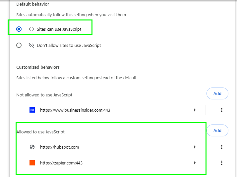Click the Don't allow sites to use JavaScript label
The height and width of the screenshot is (177, 237).
69,45
